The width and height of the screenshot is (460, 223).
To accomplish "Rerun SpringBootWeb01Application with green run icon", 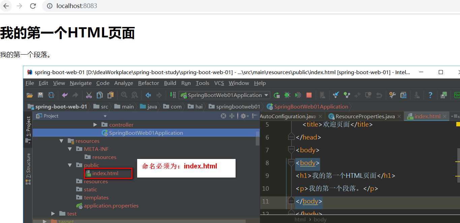I will pyautogui.click(x=277, y=95).
